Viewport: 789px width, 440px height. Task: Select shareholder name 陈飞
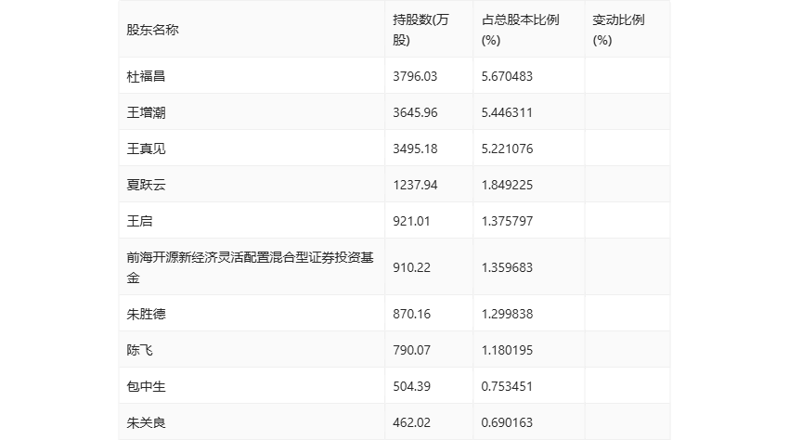139,350
